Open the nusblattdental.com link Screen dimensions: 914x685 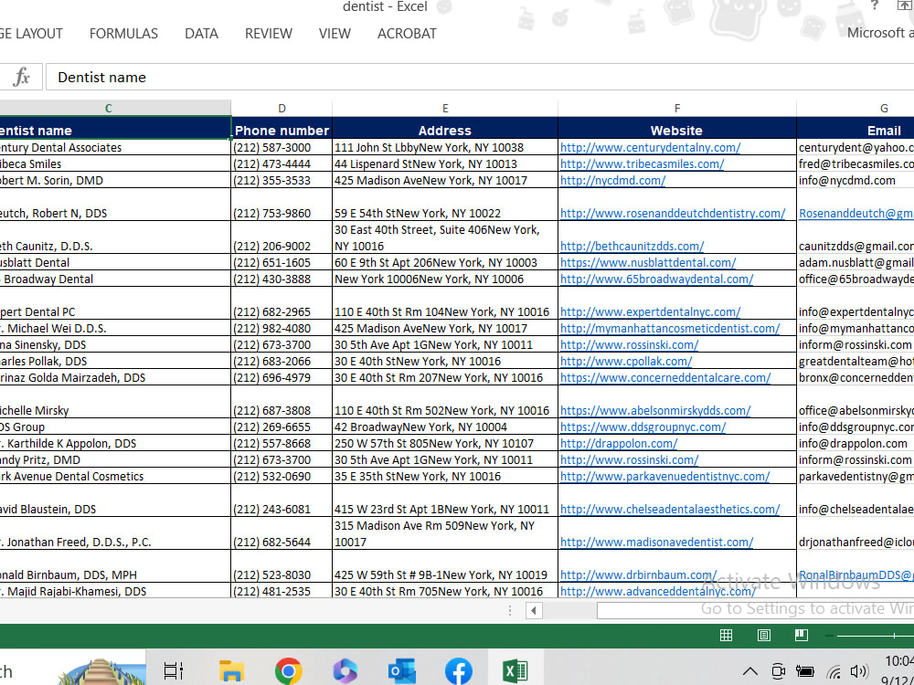(x=648, y=263)
